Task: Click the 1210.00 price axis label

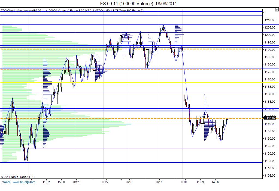Action: click(x=270, y=20)
